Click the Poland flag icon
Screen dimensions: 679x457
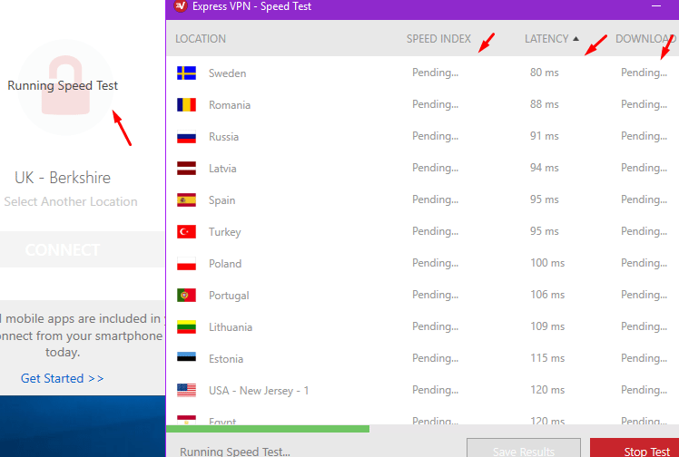click(x=187, y=264)
